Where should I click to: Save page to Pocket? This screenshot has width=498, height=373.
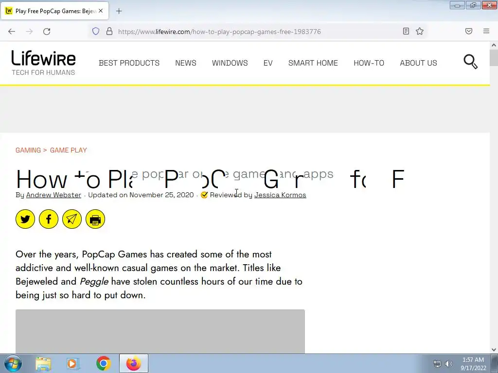click(469, 31)
